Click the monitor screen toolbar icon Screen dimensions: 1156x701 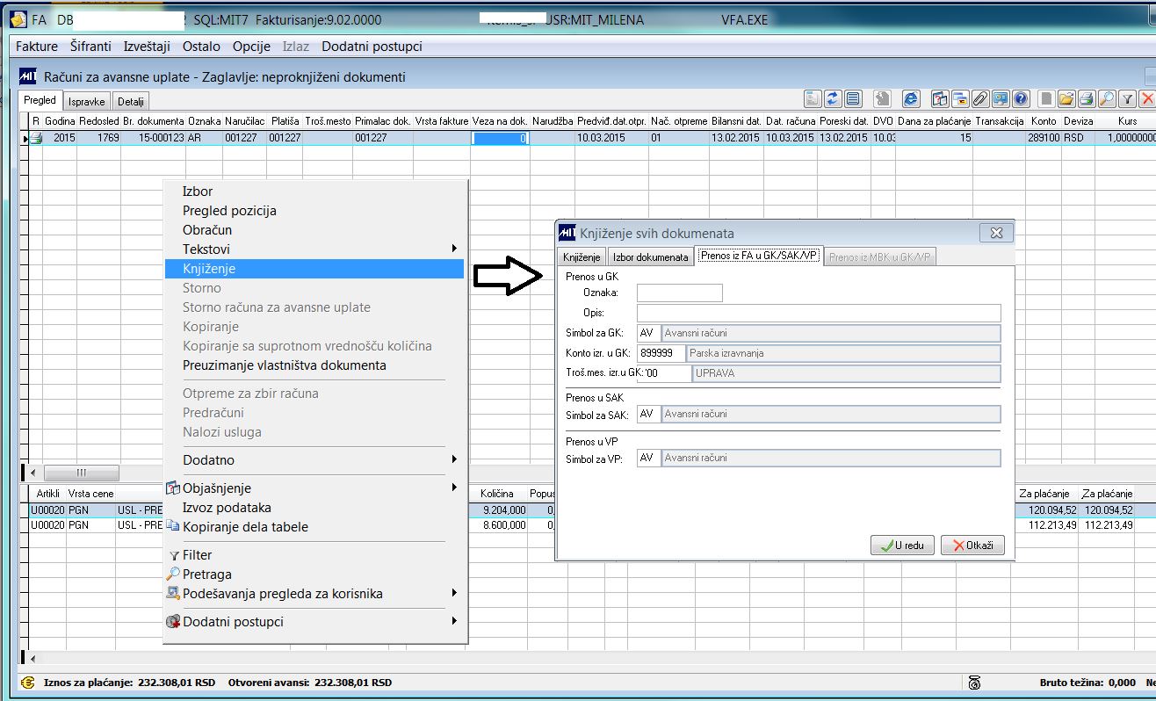tap(1001, 98)
